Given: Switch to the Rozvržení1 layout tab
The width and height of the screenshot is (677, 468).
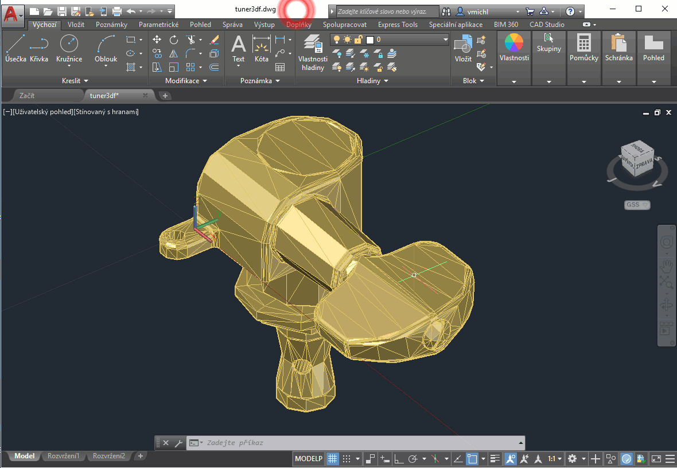Looking at the screenshot, I should [x=63, y=456].
